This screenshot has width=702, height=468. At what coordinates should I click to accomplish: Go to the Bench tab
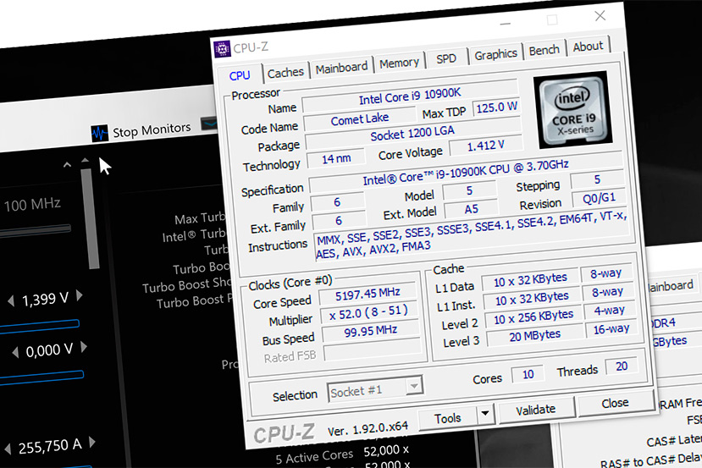[544, 51]
